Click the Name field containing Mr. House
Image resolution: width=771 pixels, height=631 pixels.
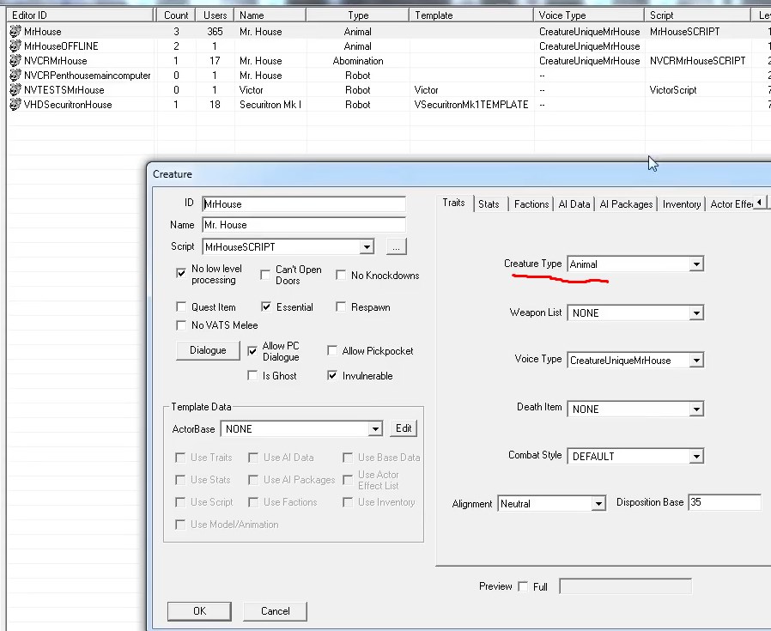tap(304, 225)
